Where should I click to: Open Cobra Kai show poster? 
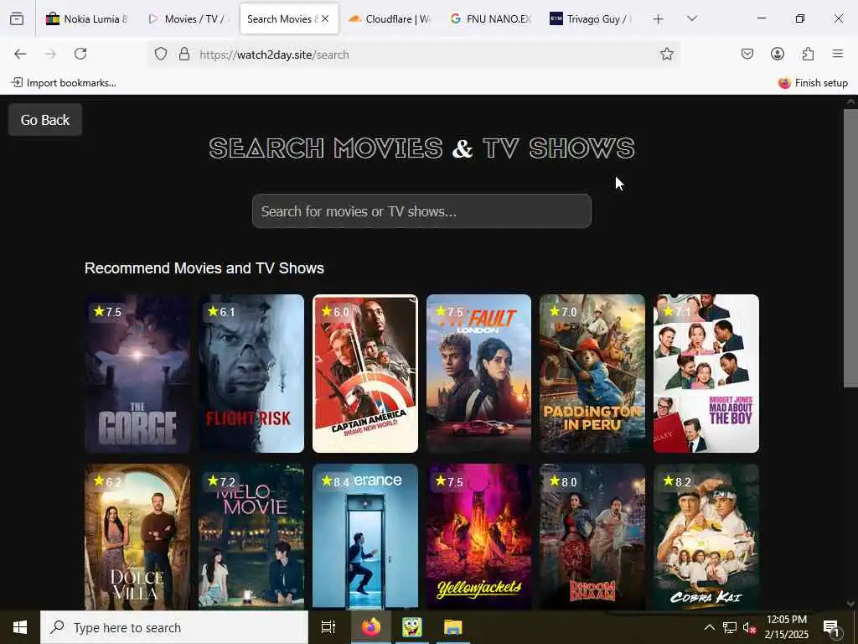[x=706, y=537]
